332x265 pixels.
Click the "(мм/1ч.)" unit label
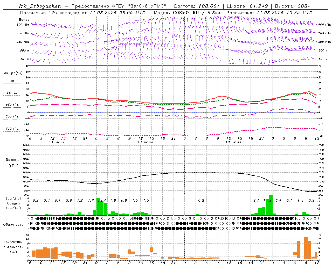tap(13, 208)
